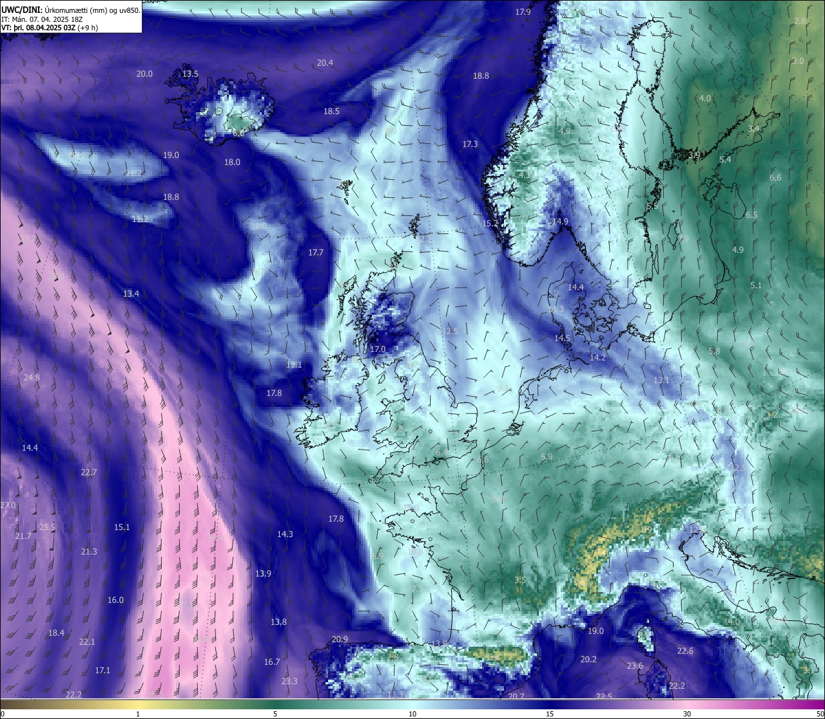Viewport: 825px width, 719px height.
Task: Click the 14.3 value west of Brittany
Action: coord(285,535)
